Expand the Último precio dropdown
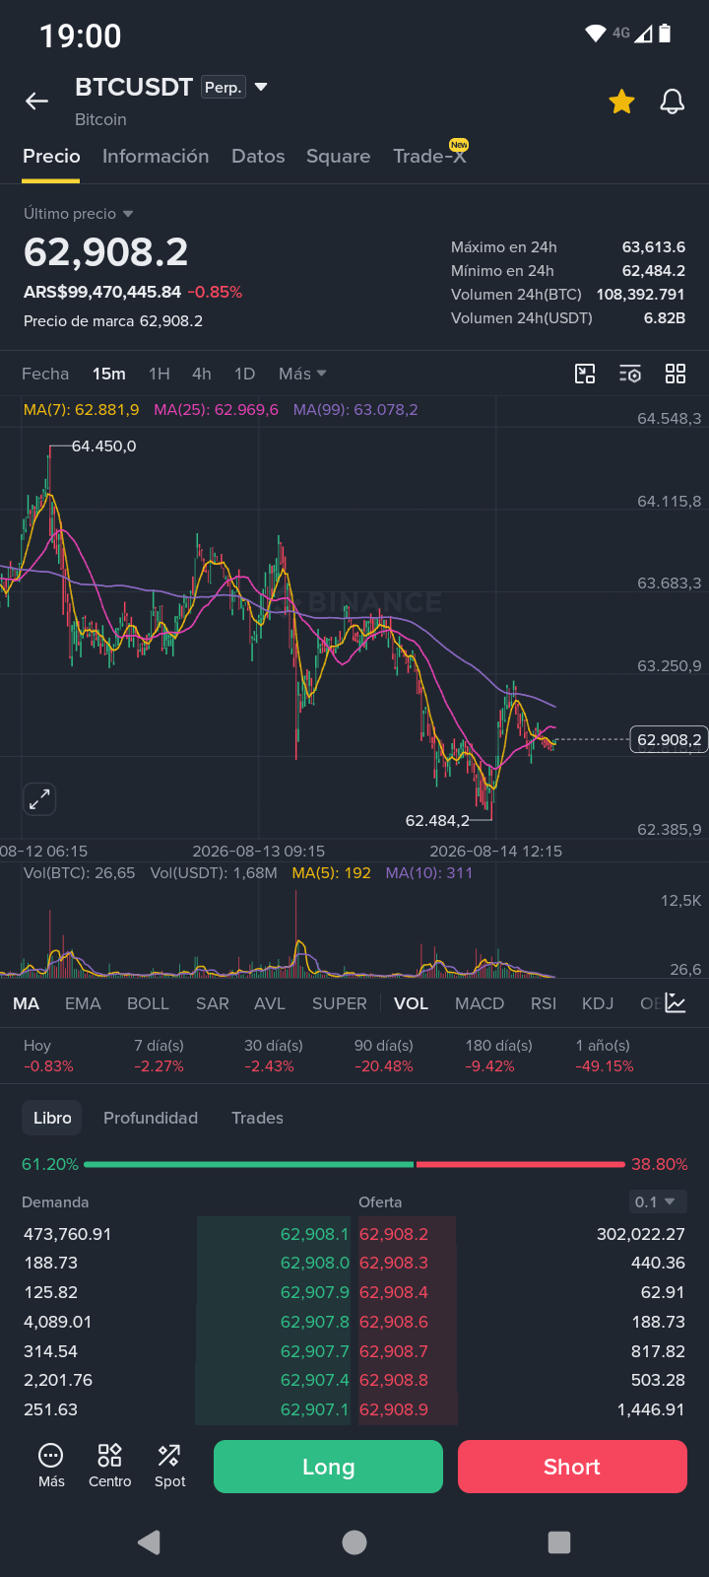This screenshot has height=1577, width=709. [x=78, y=214]
